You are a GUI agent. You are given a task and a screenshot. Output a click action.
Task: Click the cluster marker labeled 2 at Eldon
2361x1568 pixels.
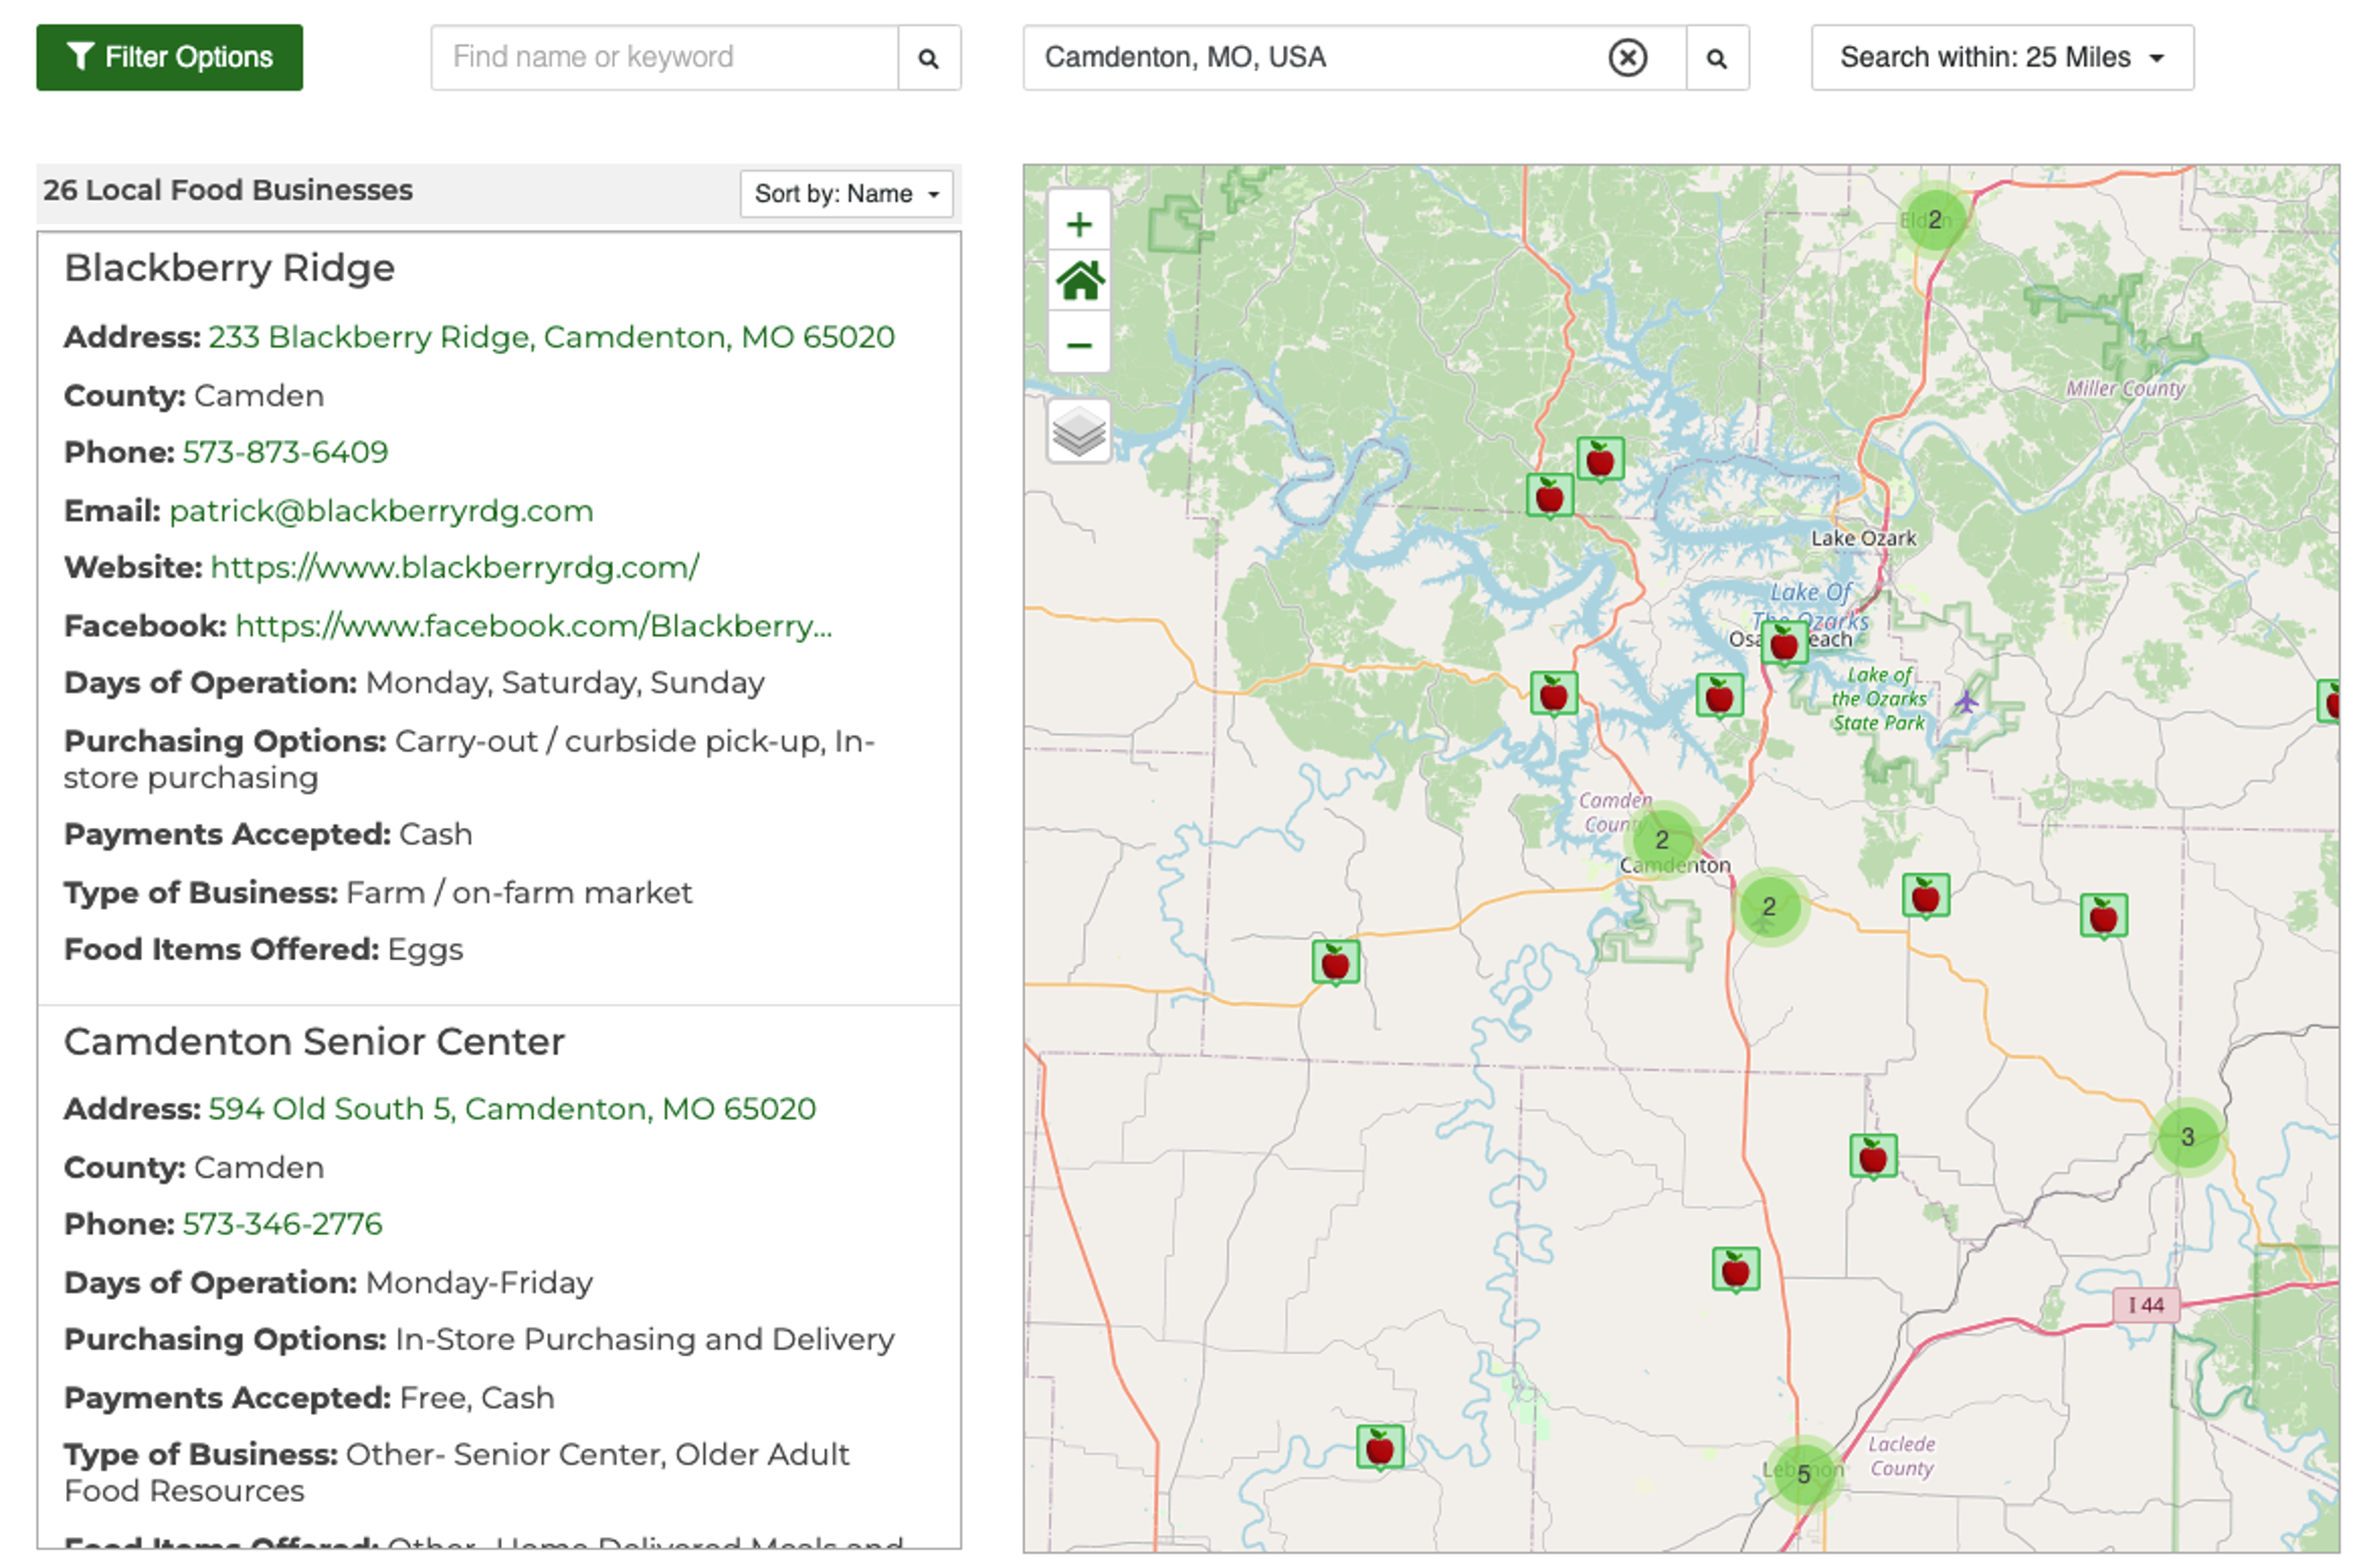[x=1933, y=219]
